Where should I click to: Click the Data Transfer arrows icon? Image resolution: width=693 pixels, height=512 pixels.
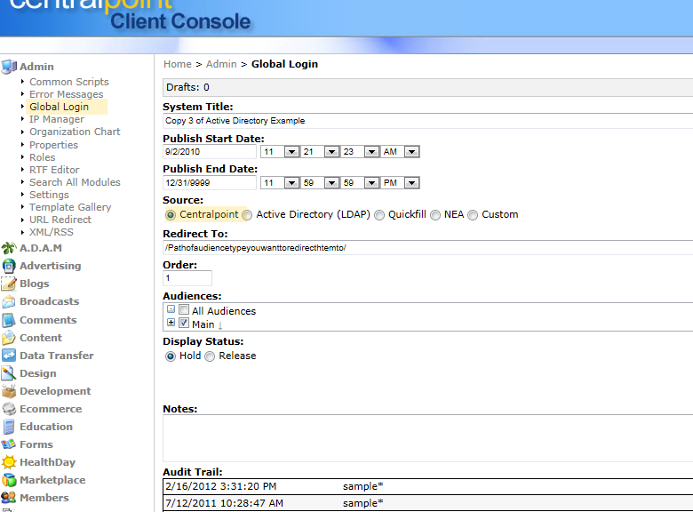pyautogui.click(x=9, y=356)
